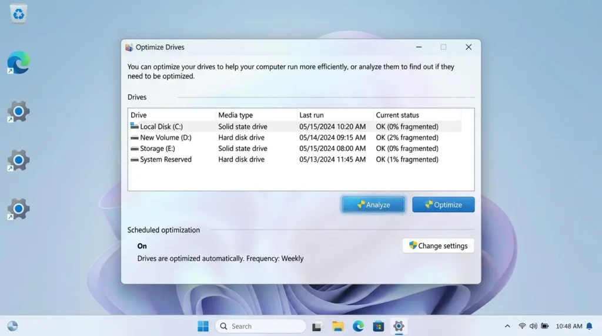
Task: Click the "OK (2% fragmented)" status cell
Action: tap(407, 137)
